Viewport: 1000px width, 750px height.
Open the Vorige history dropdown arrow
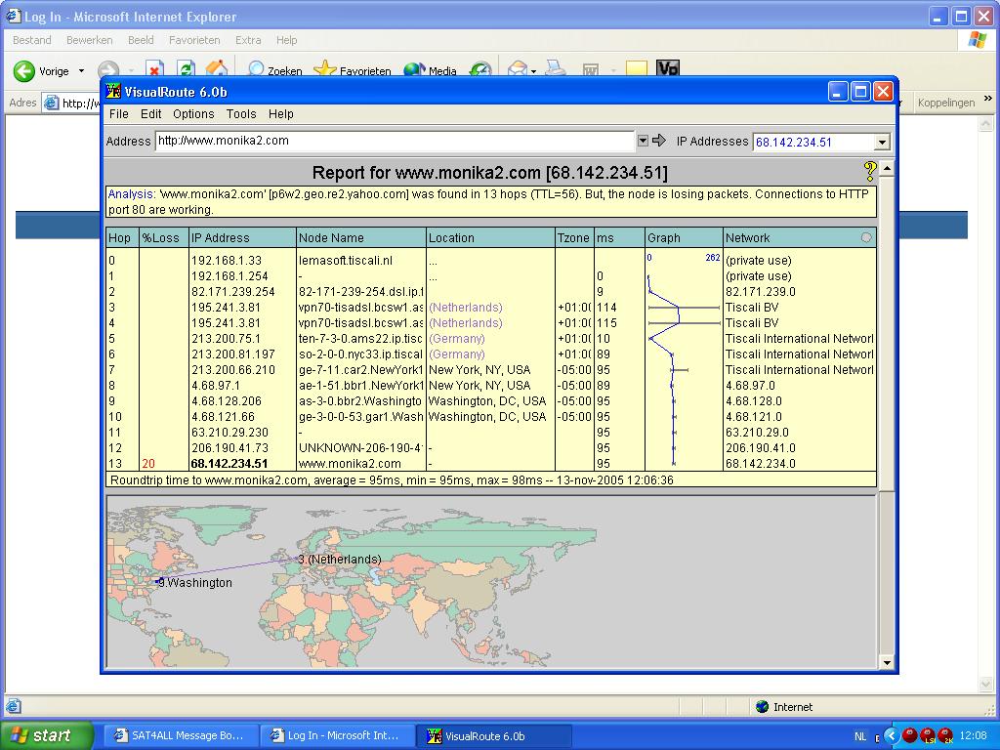tap(81, 70)
